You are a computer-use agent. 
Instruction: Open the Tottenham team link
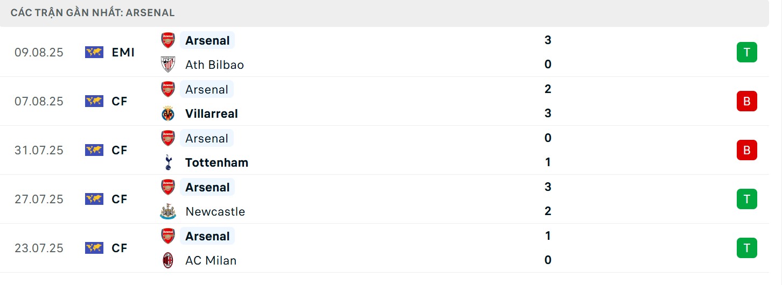[x=217, y=162]
